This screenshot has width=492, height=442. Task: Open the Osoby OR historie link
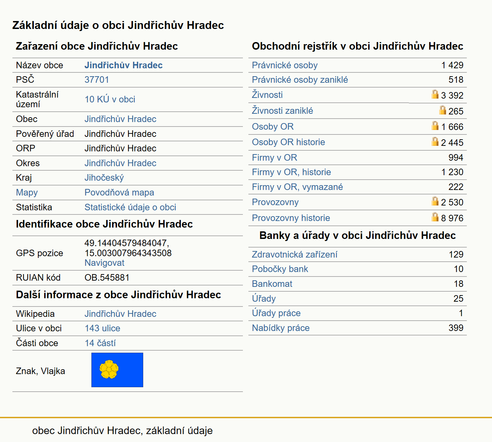point(288,142)
